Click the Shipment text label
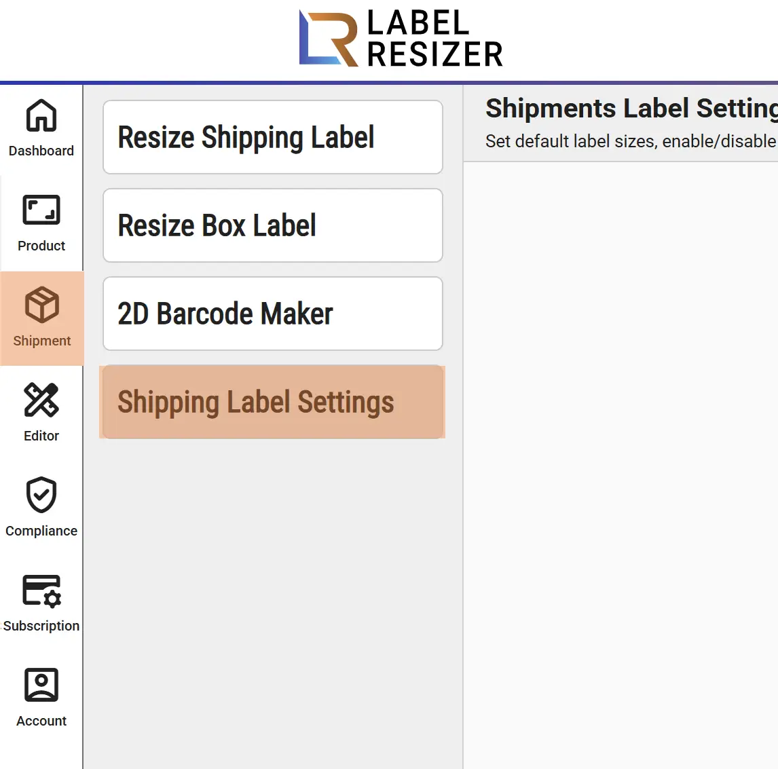This screenshot has height=769, width=778. 41,341
